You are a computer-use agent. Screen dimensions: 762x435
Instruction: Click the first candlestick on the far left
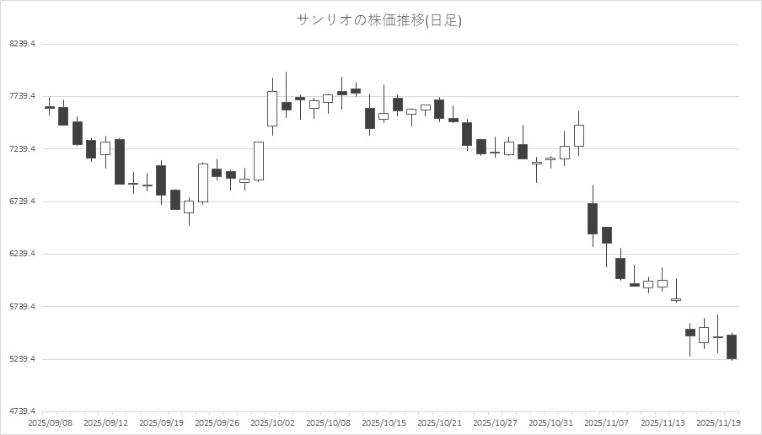click(49, 107)
